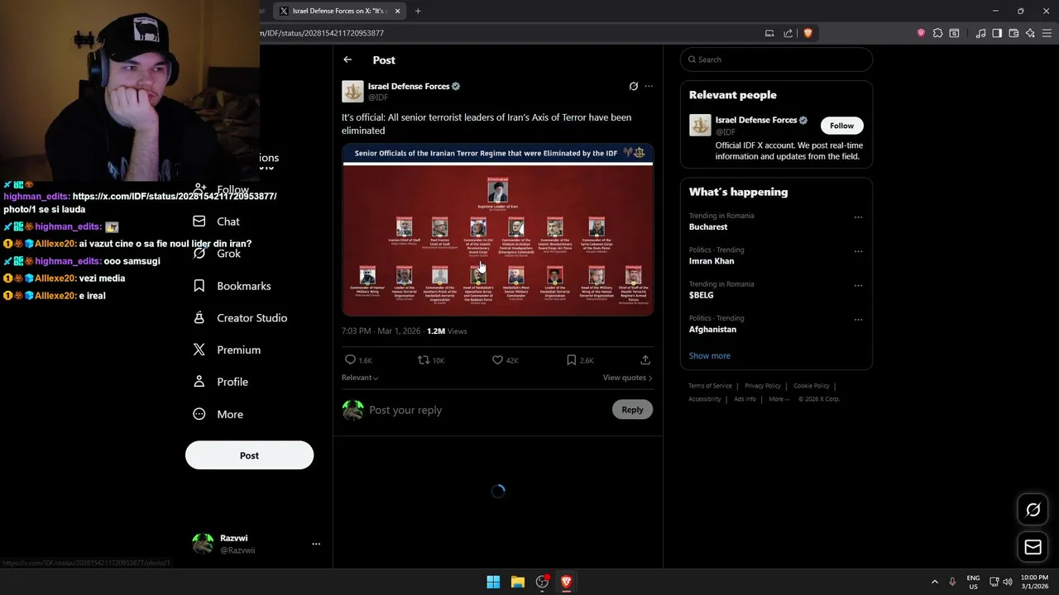The image size is (1059, 595).
Task: Open the eliminated officials infographic image
Action: coord(498,230)
